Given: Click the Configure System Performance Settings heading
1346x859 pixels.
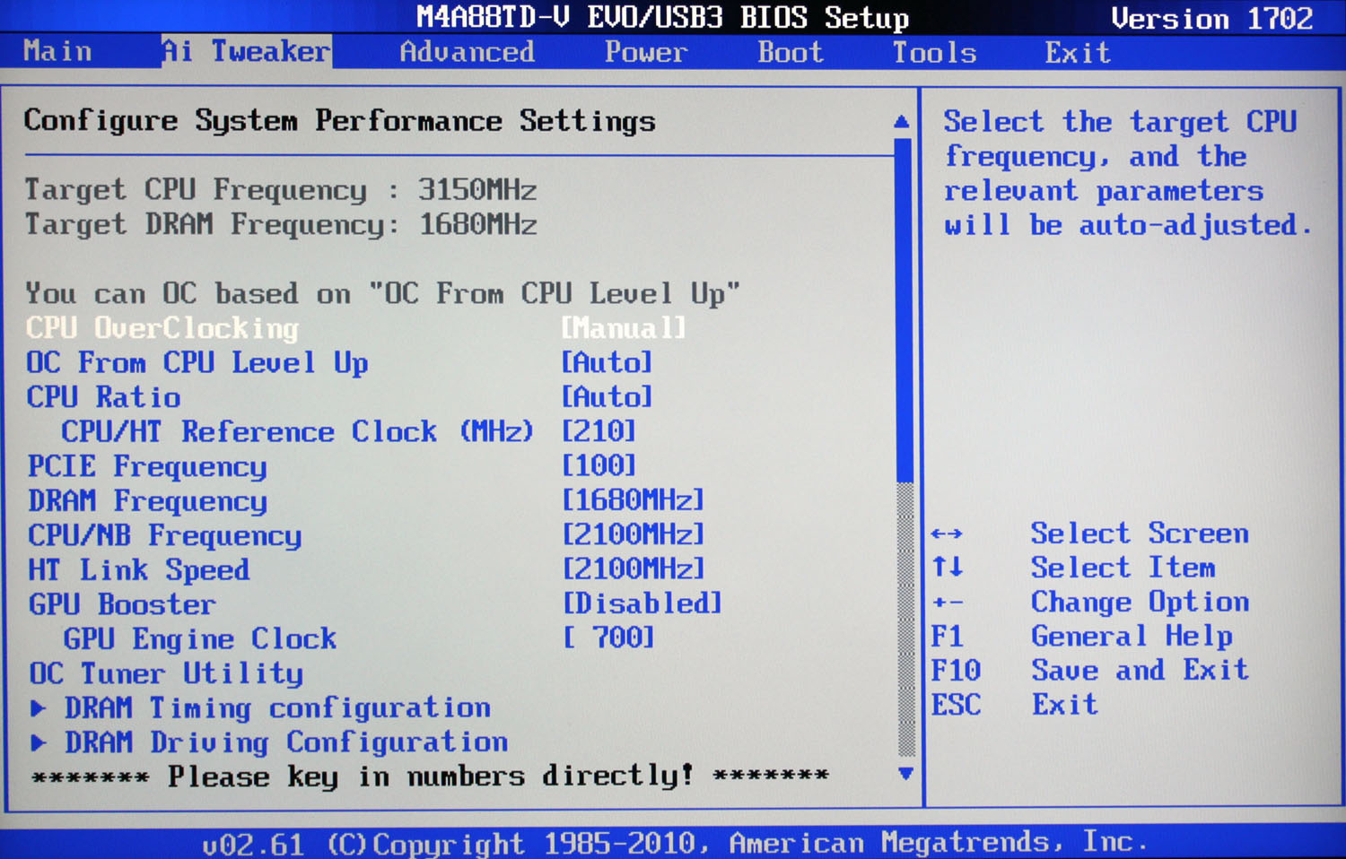Looking at the screenshot, I should coord(339,121).
